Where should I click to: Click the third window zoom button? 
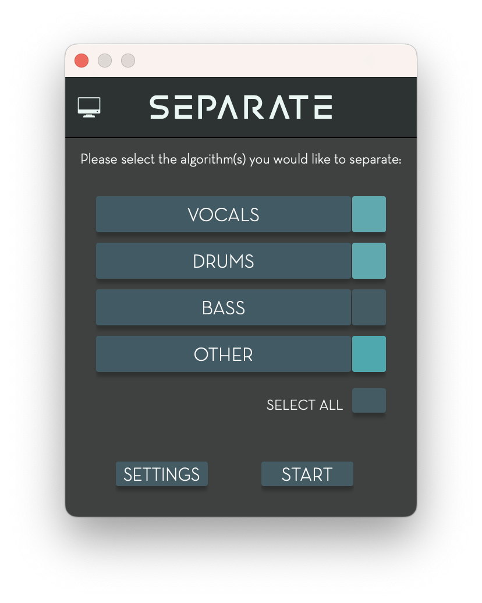pos(128,61)
